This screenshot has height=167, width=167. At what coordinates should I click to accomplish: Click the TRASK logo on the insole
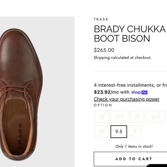[x=20, y=136]
